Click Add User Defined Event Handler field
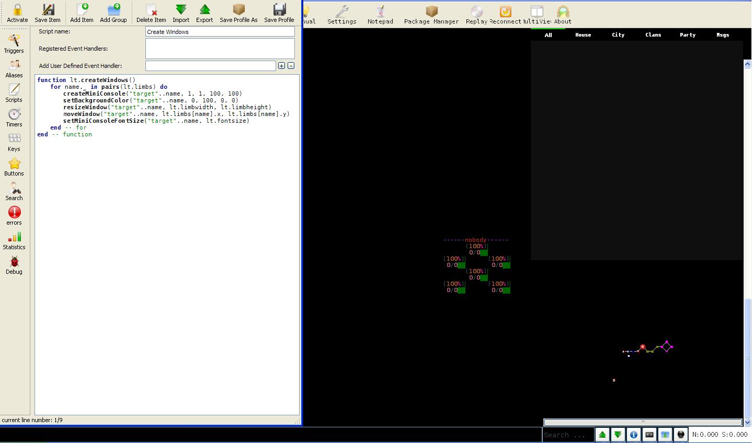Screen dimensions: 753x443 point(211,66)
